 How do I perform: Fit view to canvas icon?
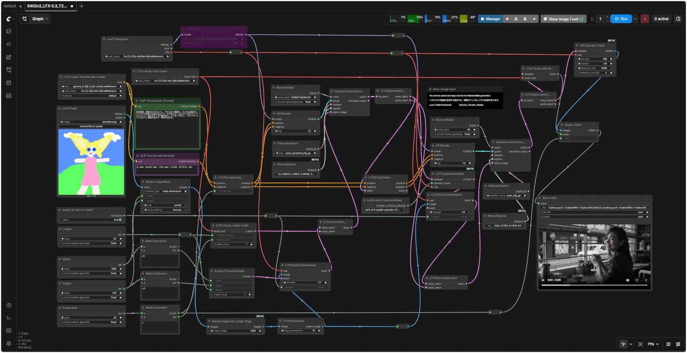(640, 344)
